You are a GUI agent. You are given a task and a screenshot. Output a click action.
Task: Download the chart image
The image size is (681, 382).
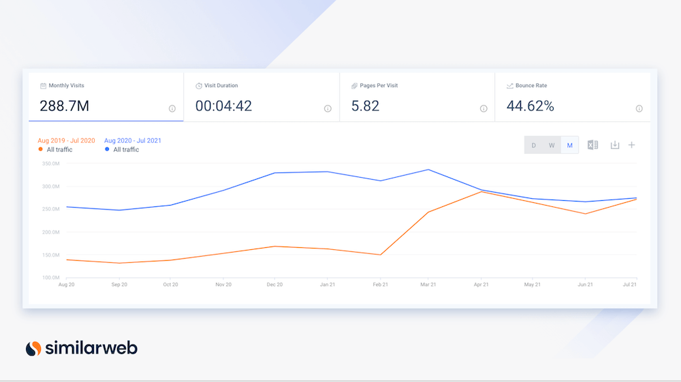pos(614,145)
